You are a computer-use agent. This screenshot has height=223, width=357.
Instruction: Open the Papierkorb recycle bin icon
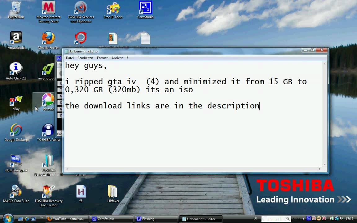[16, 10]
